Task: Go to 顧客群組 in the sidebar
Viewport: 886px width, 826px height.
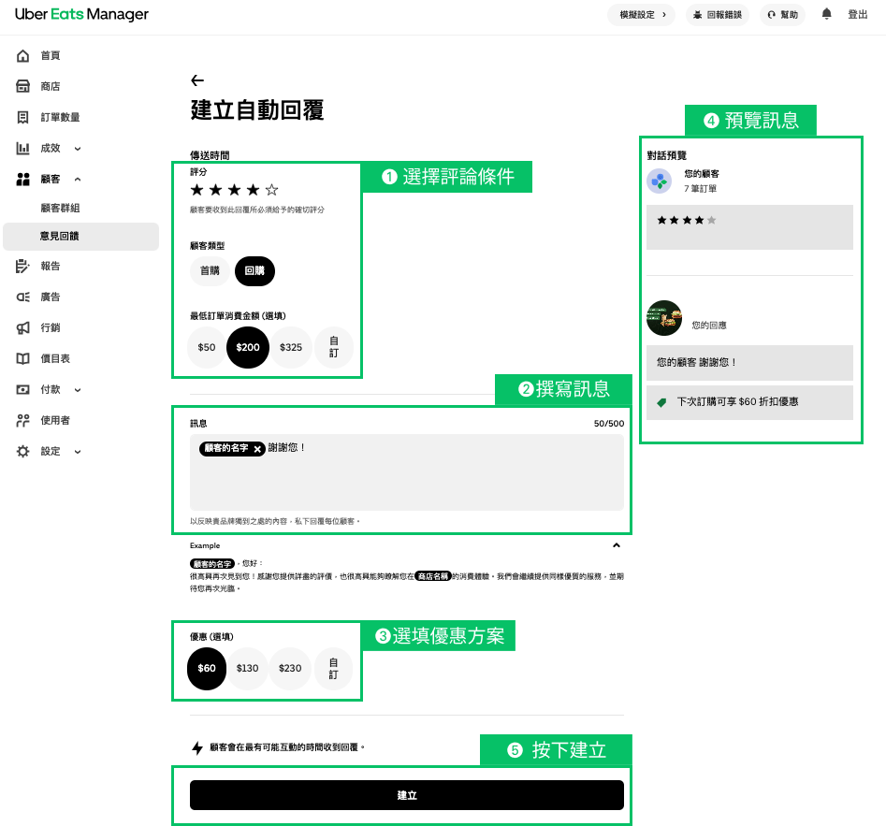Action: point(60,208)
